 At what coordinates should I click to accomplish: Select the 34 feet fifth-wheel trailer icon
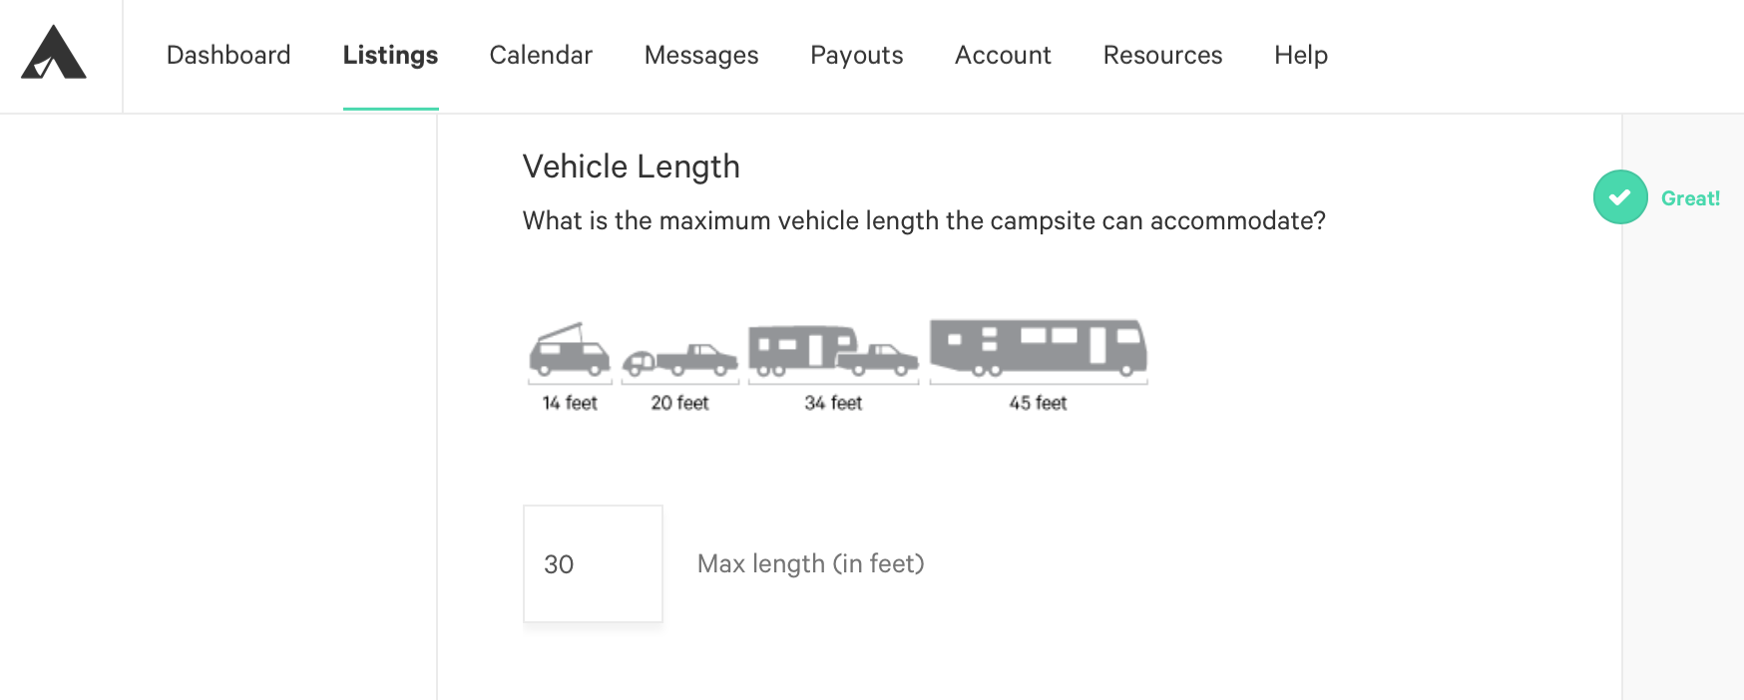pos(833,352)
